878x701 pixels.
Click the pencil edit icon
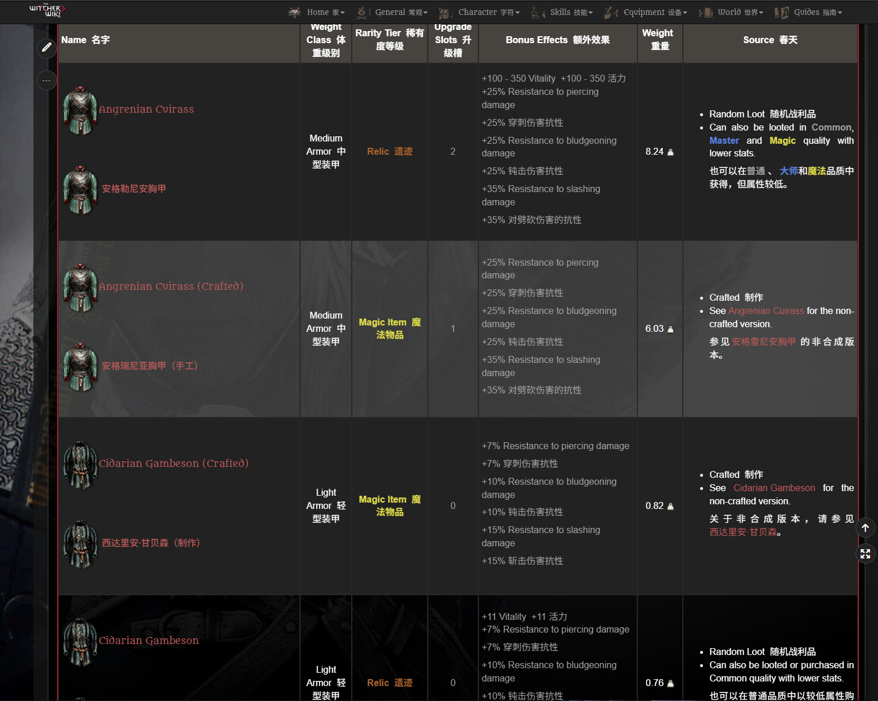[x=47, y=48]
